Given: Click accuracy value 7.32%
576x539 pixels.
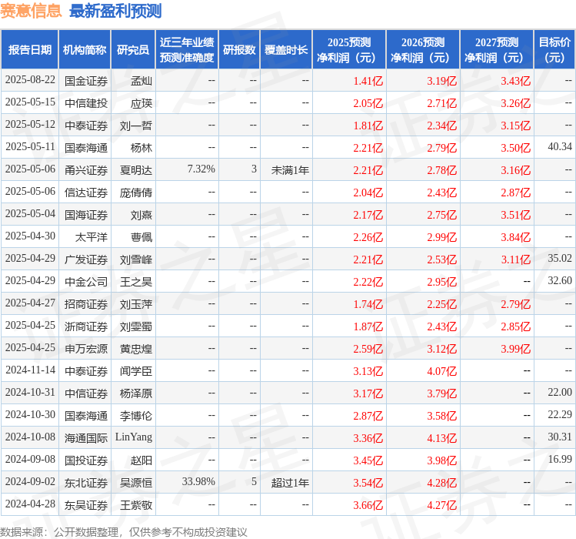Looking at the screenshot, I should coord(201,169).
